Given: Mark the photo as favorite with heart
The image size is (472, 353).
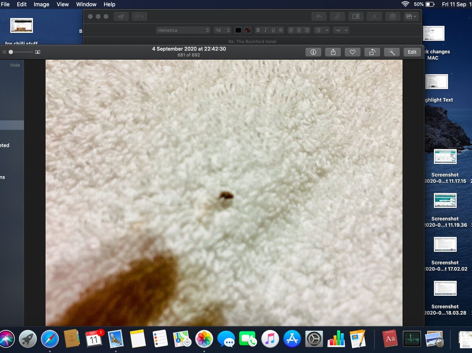Looking at the screenshot, I should 352,52.
